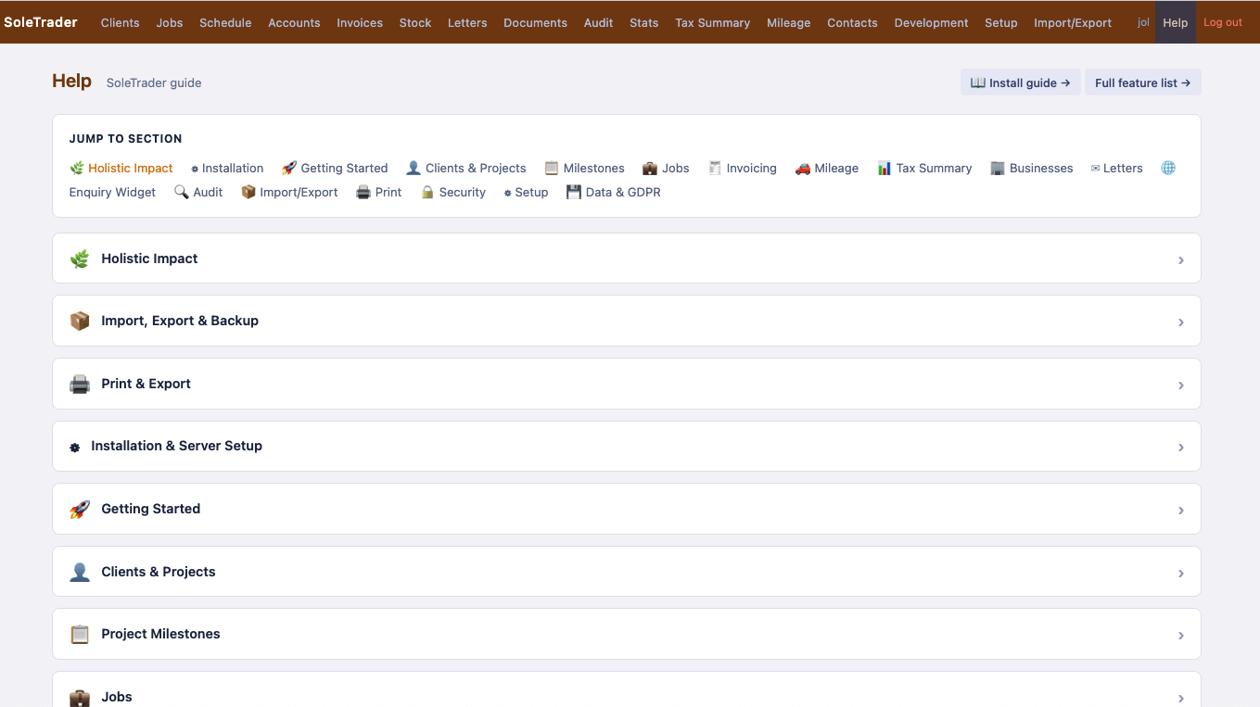Expand the Clients & Projects chevron
Image resolution: width=1260 pixels, height=707 pixels.
click(x=1181, y=574)
